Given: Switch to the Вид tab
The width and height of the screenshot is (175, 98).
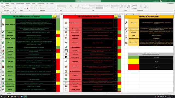Looking at the screenshot, I should pos(47,4).
